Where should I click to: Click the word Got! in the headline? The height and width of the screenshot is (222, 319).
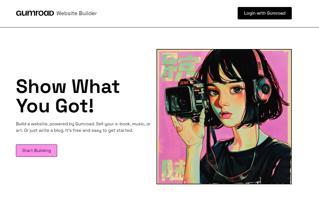(x=74, y=106)
